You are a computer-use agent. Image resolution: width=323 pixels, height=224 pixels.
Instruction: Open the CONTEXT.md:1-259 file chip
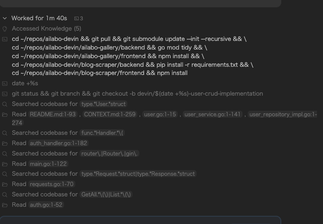pyautogui.click(x=110, y=114)
